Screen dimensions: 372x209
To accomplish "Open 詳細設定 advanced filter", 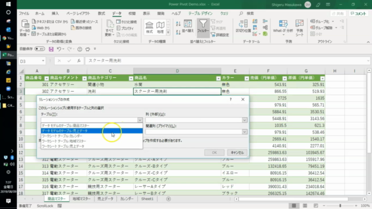I will click(x=220, y=35).
